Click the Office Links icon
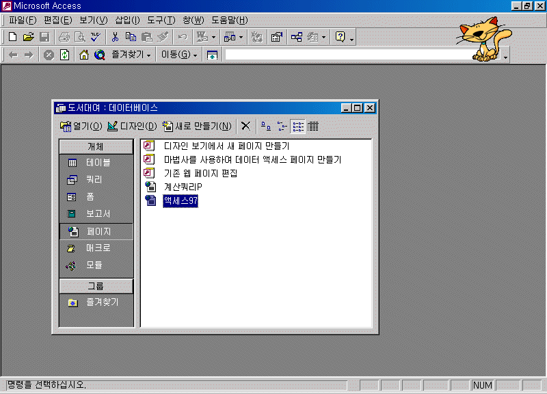The height and width of the screenshot is (394, 547). click(x=202, y=37)
